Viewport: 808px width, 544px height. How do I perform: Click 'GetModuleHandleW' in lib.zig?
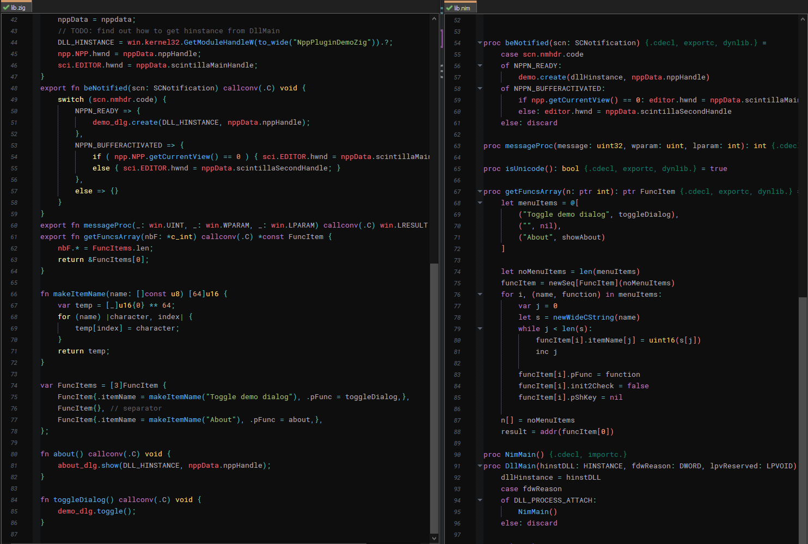[219, 42]
